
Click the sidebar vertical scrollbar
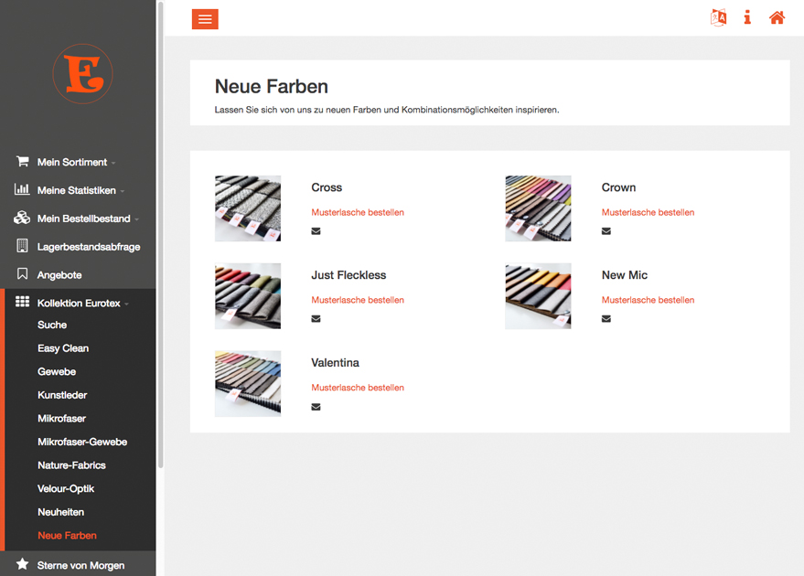coord(161,238)
